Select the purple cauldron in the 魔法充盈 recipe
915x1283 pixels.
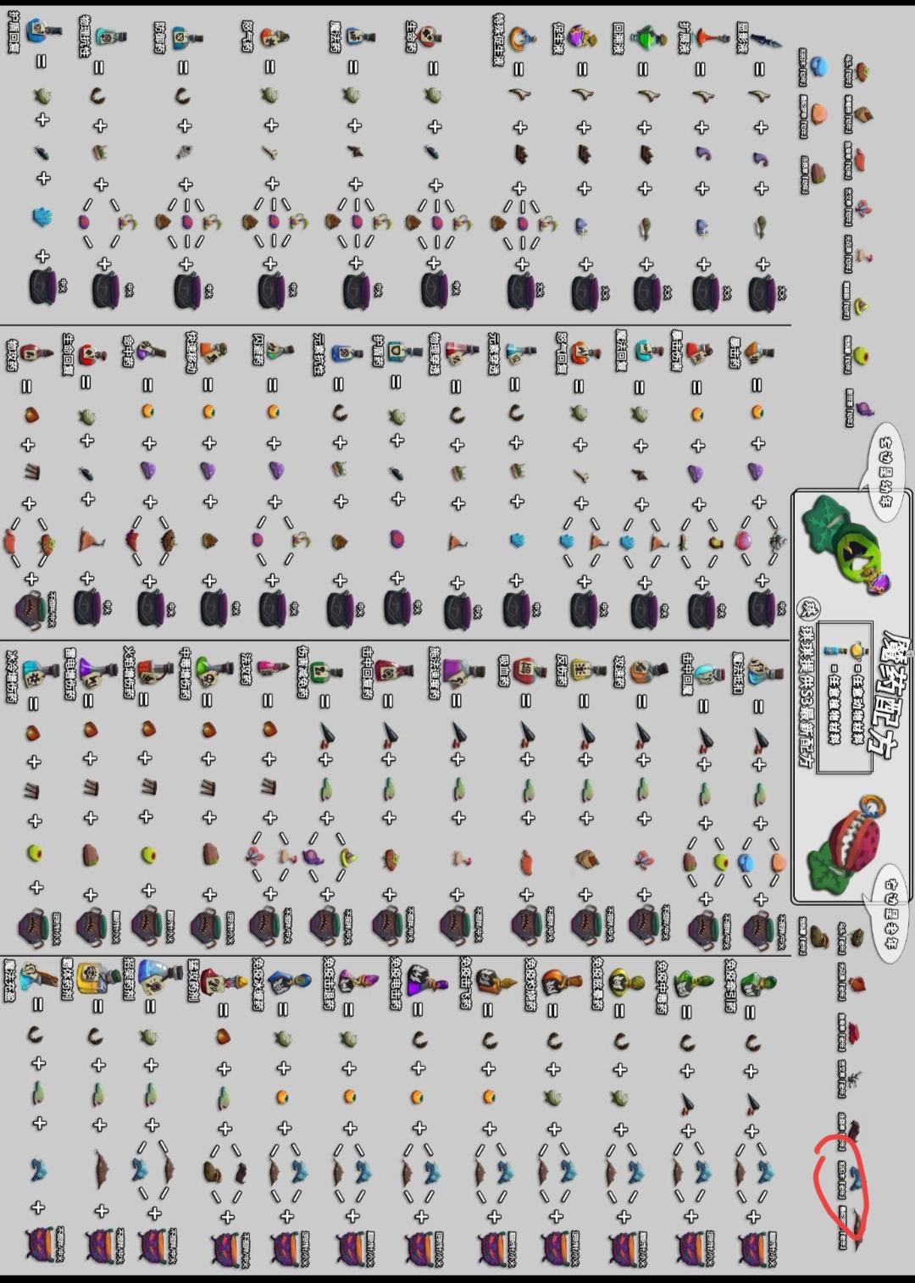click(41, 1246)
